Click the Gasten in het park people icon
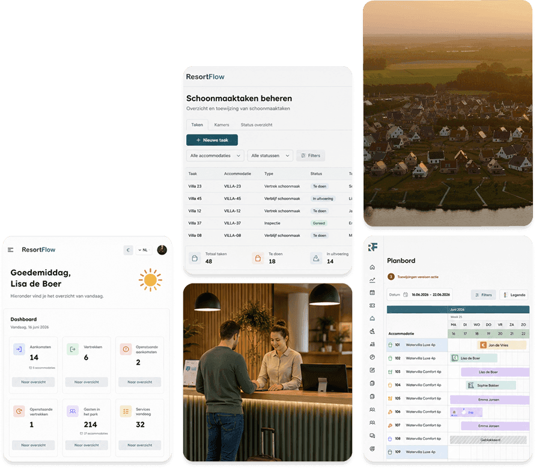This screenshot has width=536, height=468. coord(73,412)
